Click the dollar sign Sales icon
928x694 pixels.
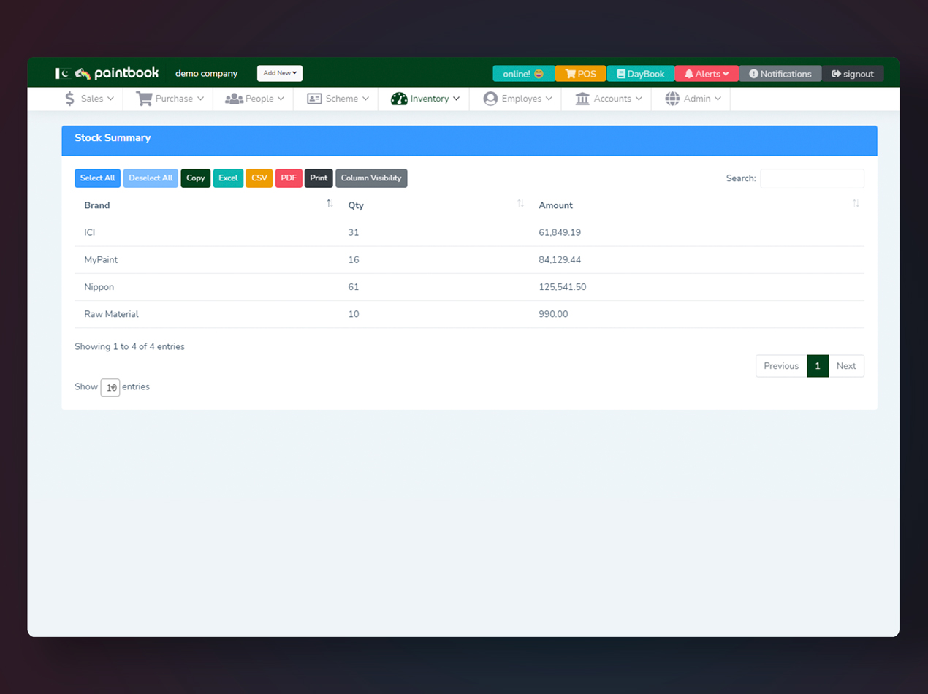pos(69,99)
